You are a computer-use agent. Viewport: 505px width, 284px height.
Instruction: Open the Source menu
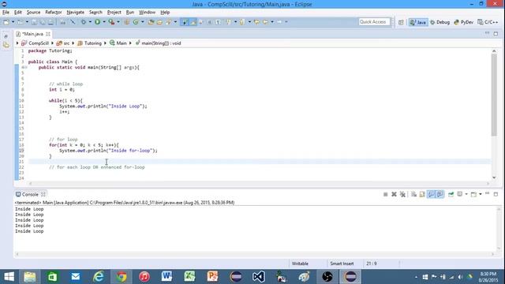(33, 13)
